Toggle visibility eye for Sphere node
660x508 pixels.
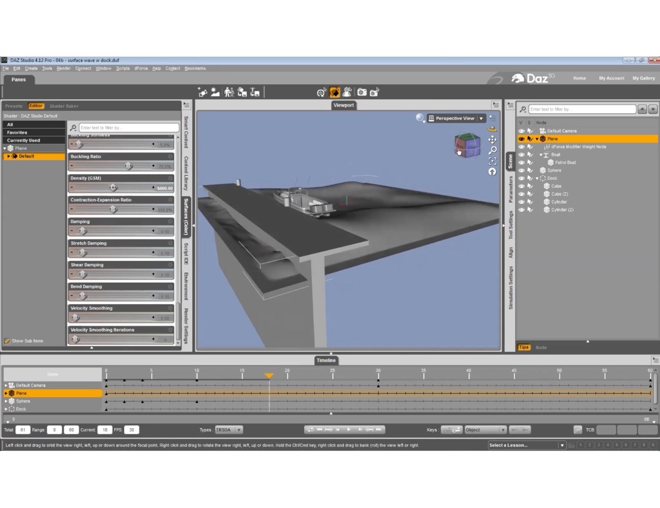[x=521, y=170]
